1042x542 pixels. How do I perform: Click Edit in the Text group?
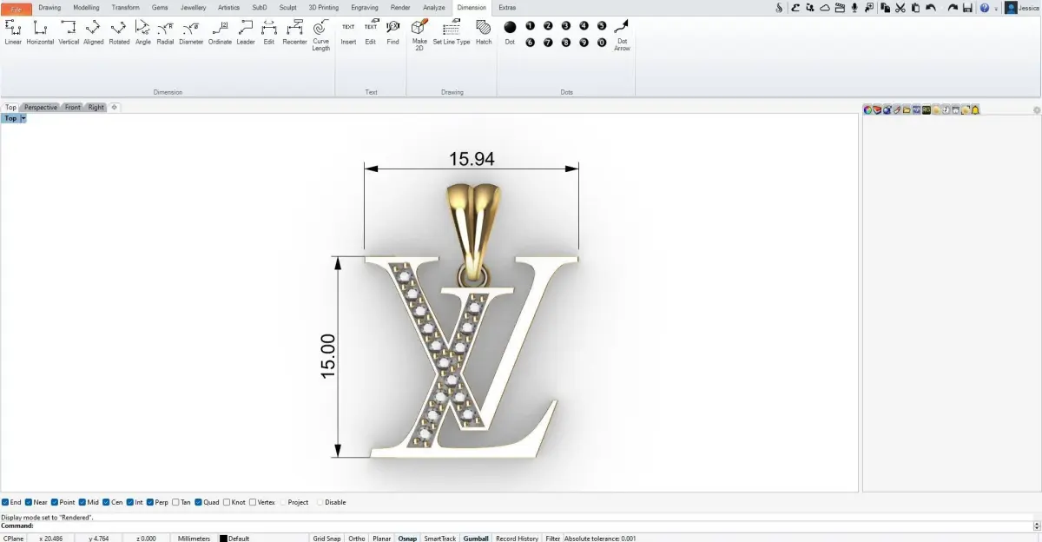pos(371,32)
